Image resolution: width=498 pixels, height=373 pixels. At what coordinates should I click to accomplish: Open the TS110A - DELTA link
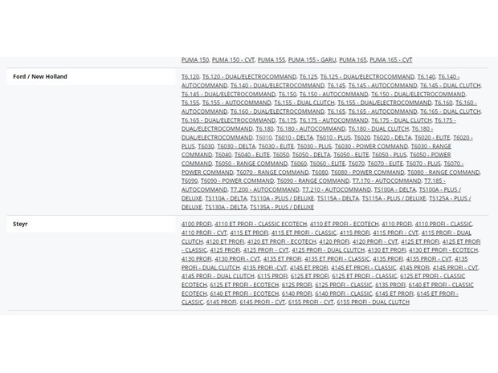[226, 198]
